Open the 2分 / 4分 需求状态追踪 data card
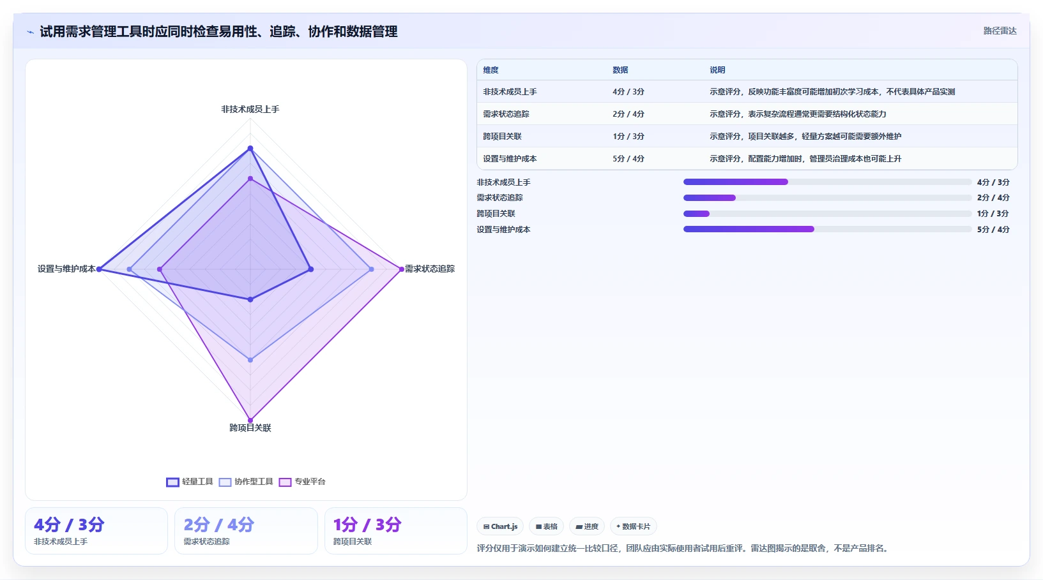1043x580 pixels. pyautogui.click(x=246, y=531)
